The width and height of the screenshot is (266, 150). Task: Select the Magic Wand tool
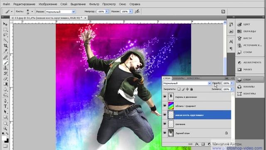coord(5,40)
